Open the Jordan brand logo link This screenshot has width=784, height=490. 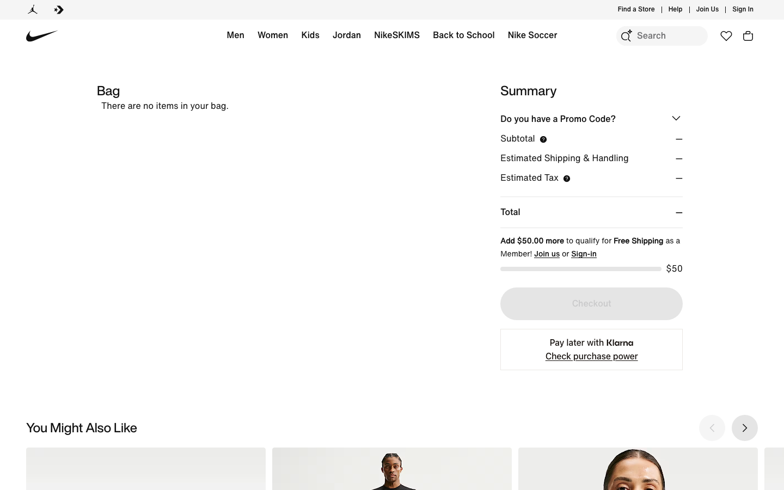tap(33, 9)
